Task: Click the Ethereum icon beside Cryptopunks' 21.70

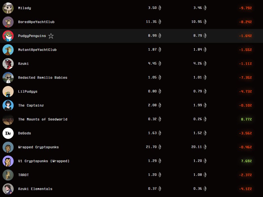Action: point(160,147)
